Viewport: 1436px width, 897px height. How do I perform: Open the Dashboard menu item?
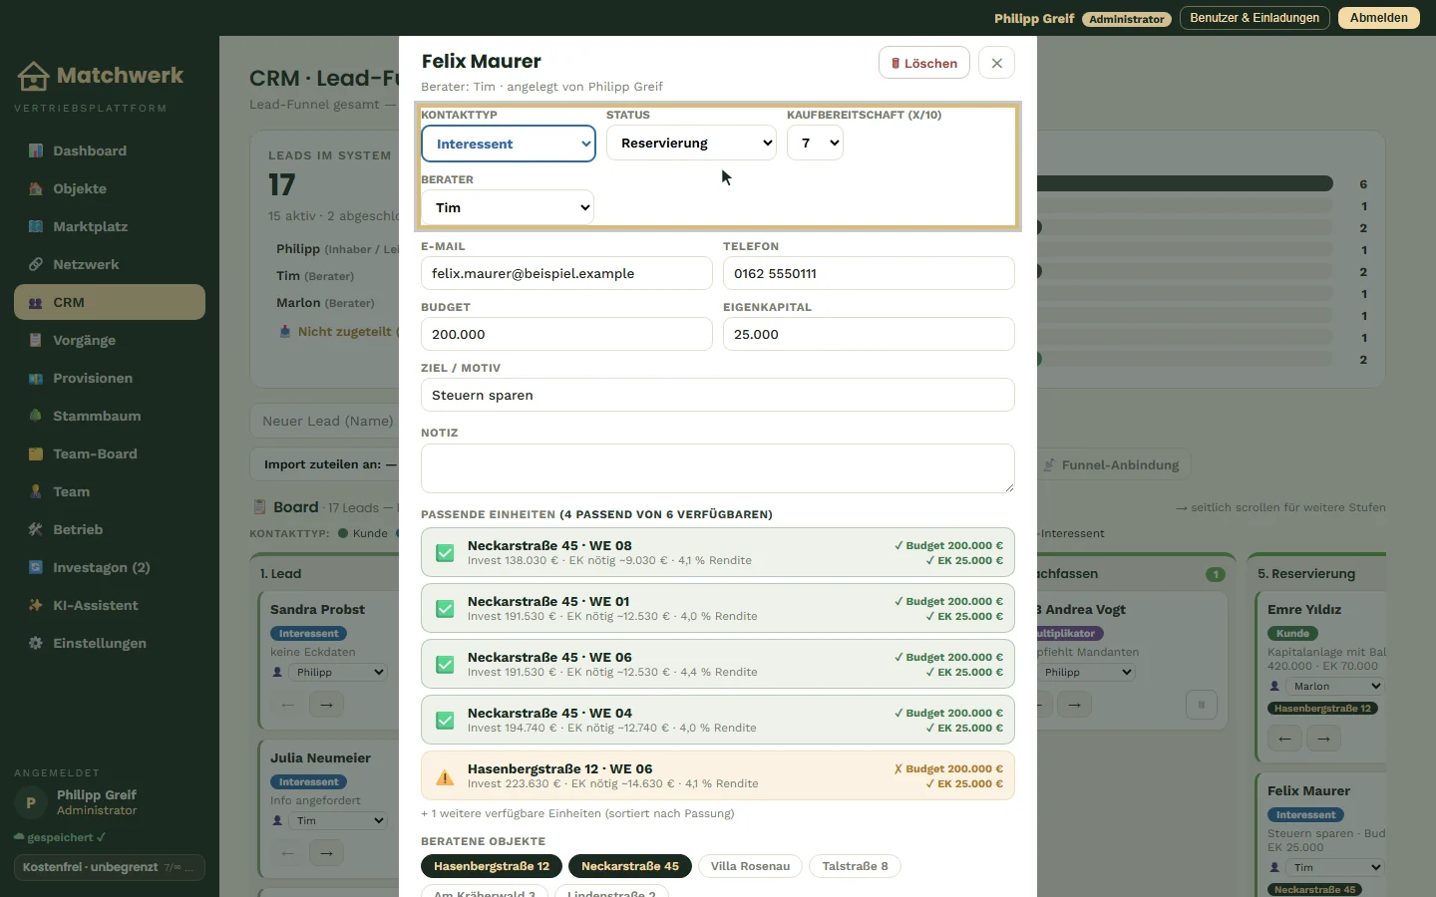(110, 150)
